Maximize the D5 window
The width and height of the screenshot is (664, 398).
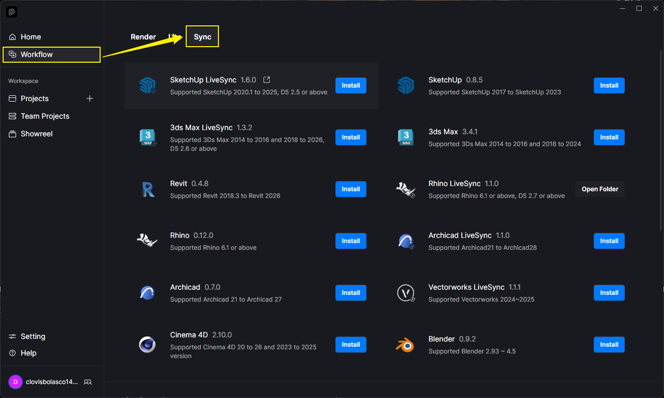(x=639, y=8)
